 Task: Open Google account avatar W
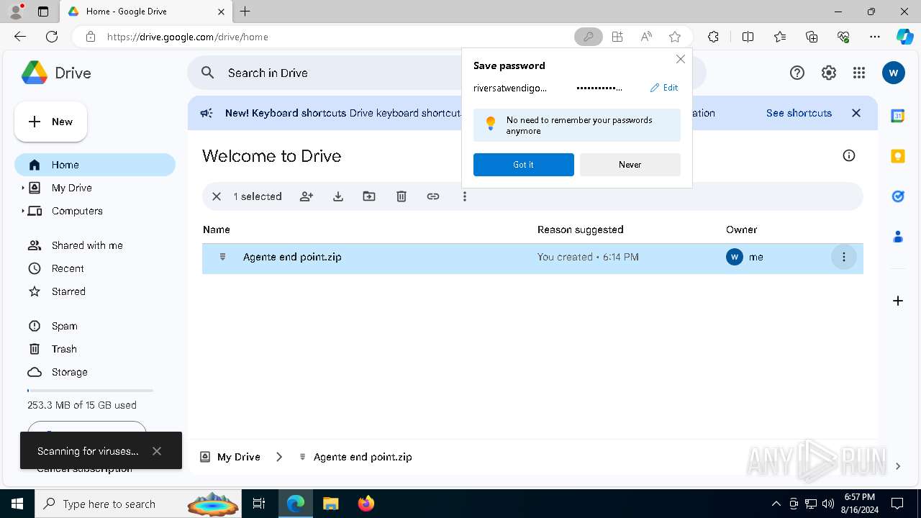pos(894,73)
